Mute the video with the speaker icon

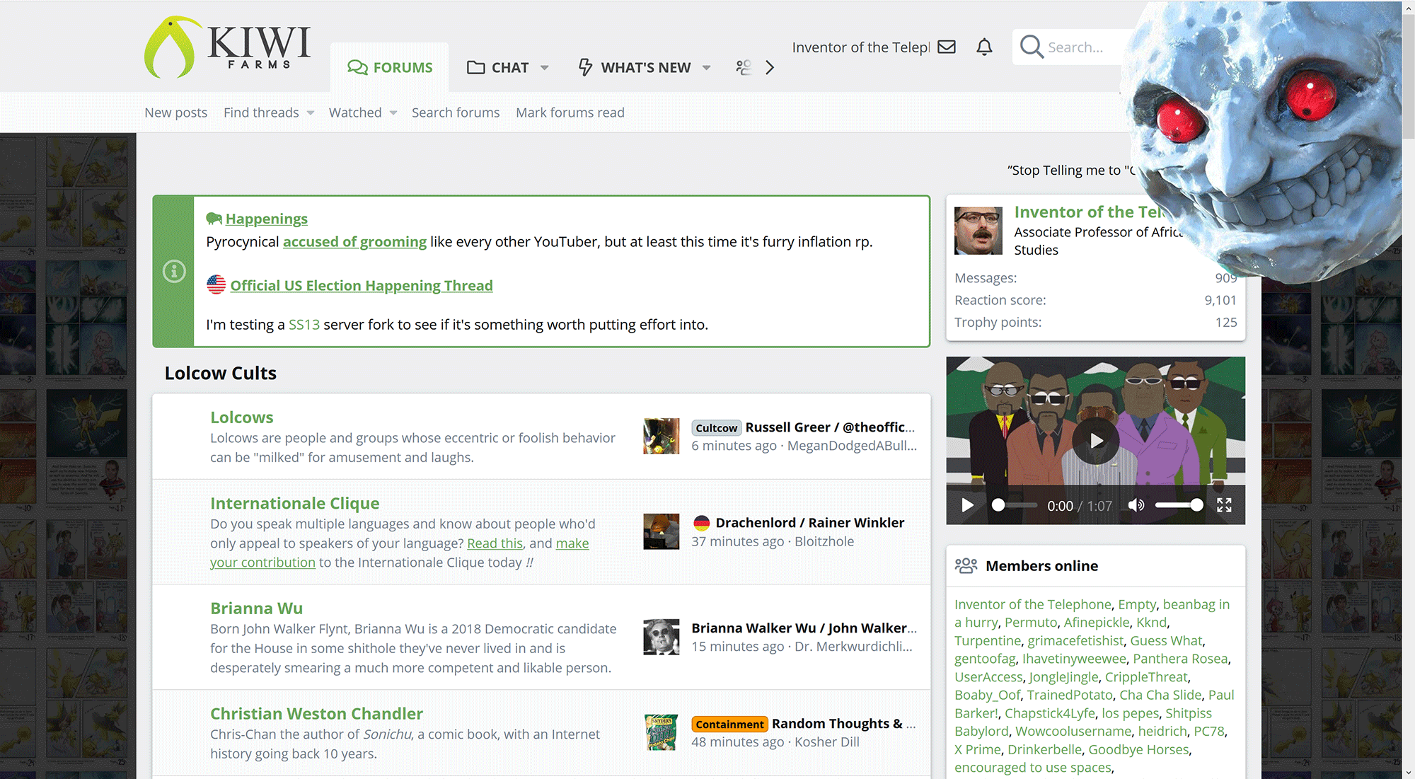1136,505
